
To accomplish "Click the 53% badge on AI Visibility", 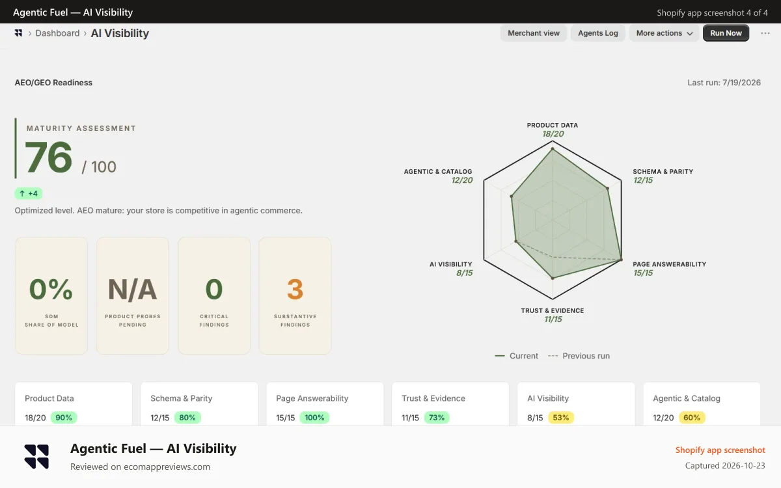I will 561,418.
